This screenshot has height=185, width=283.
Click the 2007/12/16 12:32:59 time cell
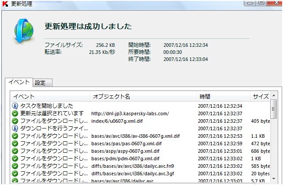(x=220, y=143)
